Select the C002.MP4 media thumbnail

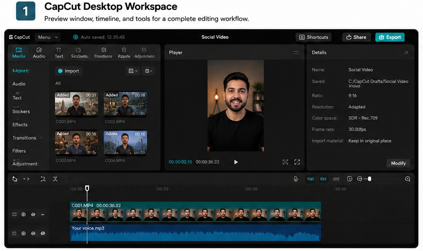126,104
